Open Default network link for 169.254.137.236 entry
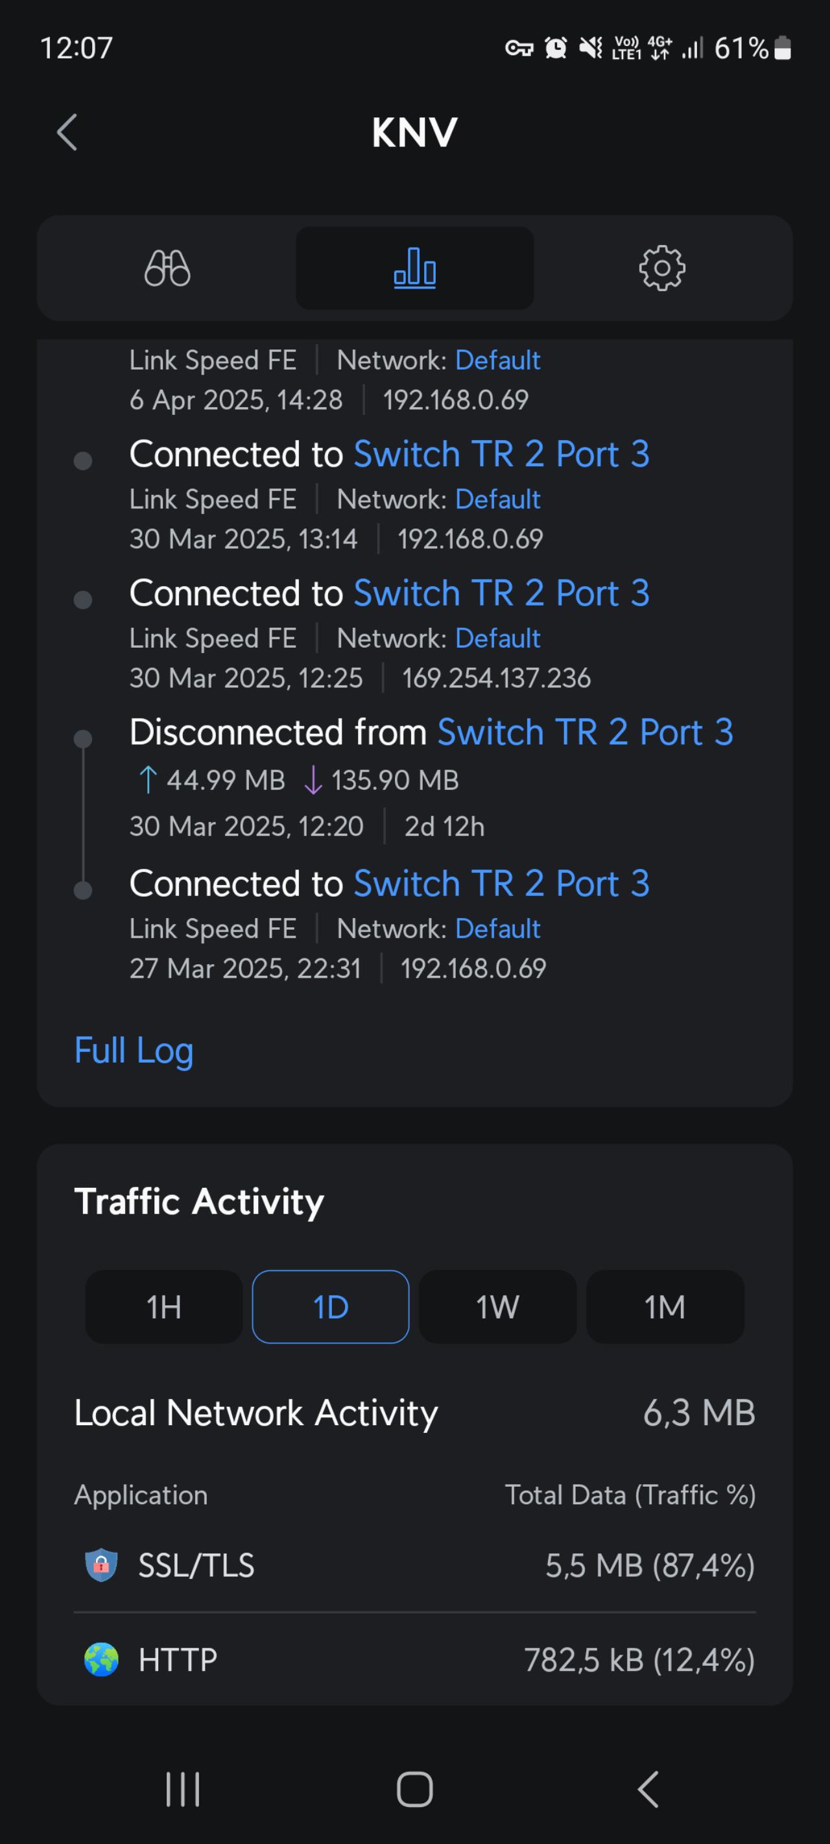 point(498,638)
